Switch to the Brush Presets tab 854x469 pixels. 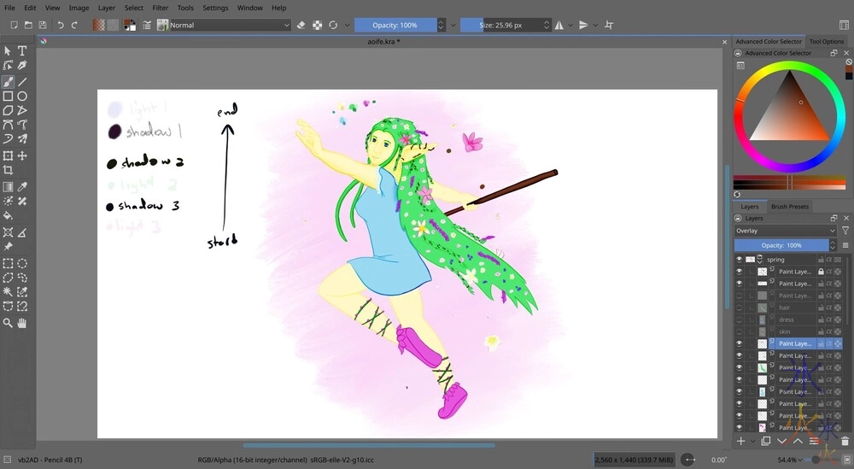789,207
